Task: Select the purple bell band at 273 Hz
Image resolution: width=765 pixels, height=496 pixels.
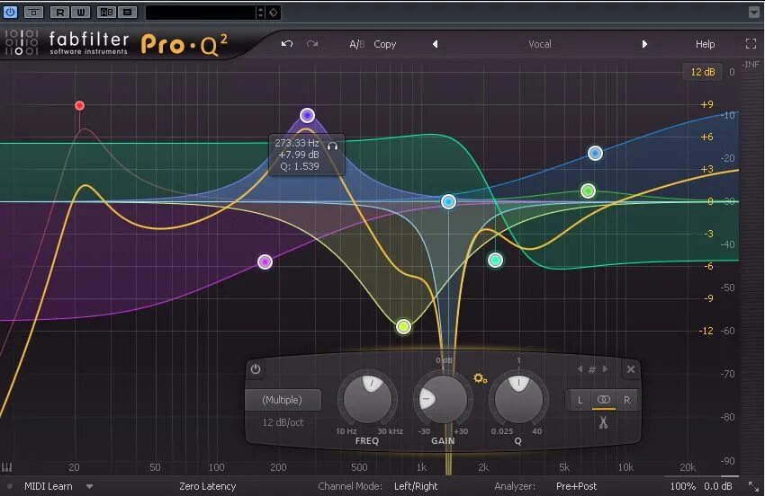Action: 307,116
